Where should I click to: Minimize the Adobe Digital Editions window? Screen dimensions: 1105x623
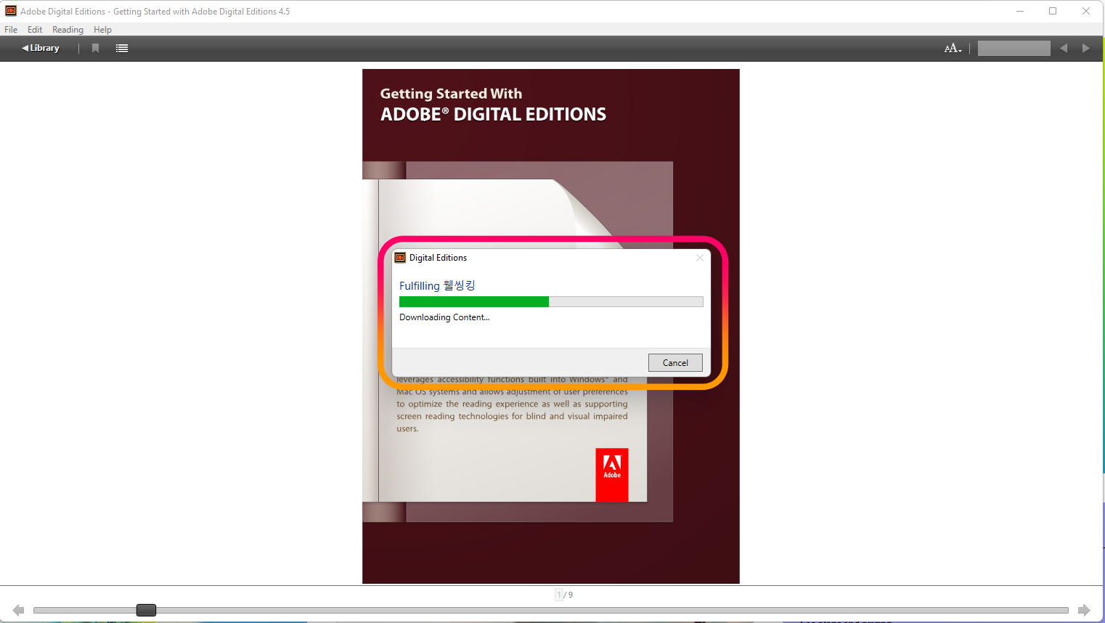[x=1020, y=11]
